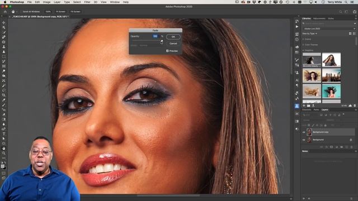Click lock icon on Background layer
The image size is (358, 201).
351,140
